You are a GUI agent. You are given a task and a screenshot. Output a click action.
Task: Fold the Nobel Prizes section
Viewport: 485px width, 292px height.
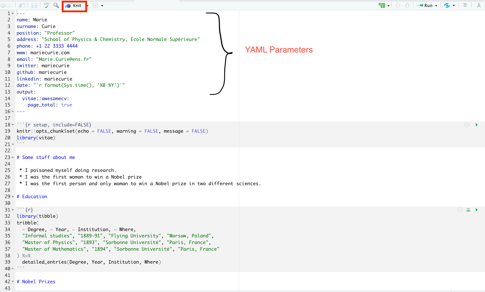(x=13, y=282)
